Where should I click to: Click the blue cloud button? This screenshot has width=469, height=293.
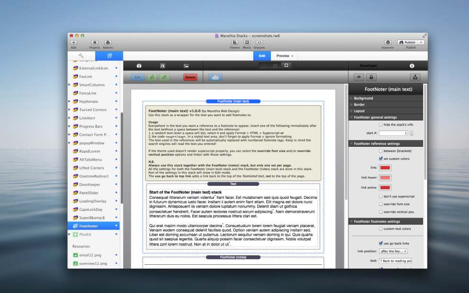[215, 77]
